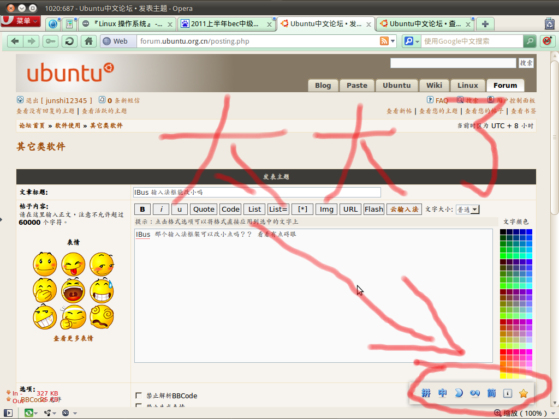
Task: Click the browser Forward arrow button
Action: click(x=31, y=41)
